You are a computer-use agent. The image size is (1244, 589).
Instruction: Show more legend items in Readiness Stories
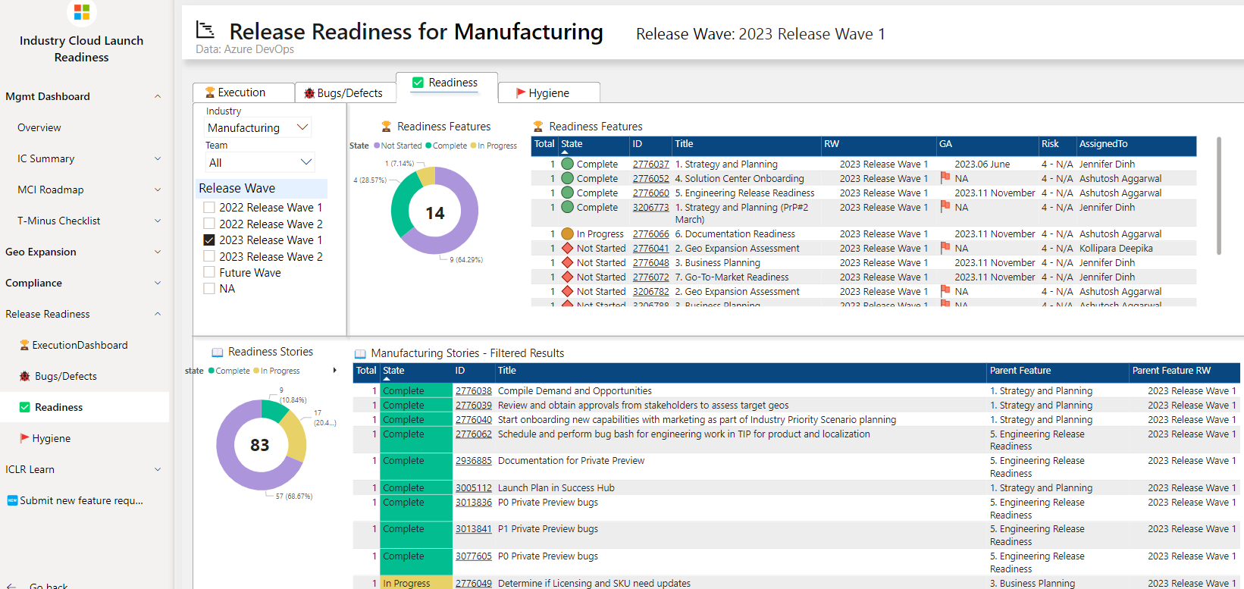(335, 371)
